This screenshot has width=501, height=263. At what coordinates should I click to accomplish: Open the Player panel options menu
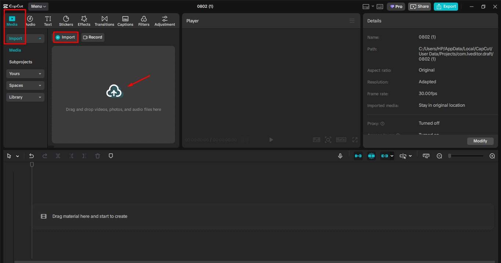pyautogui.click(x=352, y=21)
